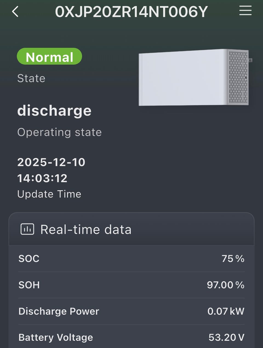Go back using the left arrow
The height and width of the screenshot is (348, 263).
click(15, 12)
